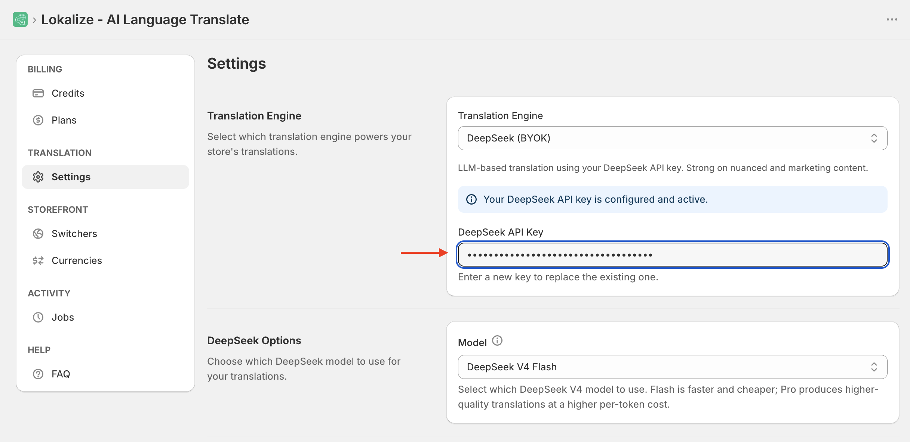Click the Jobs clock icon
Image resolution: width=910 pixels, height=442 pixels.
coord(38,317)
